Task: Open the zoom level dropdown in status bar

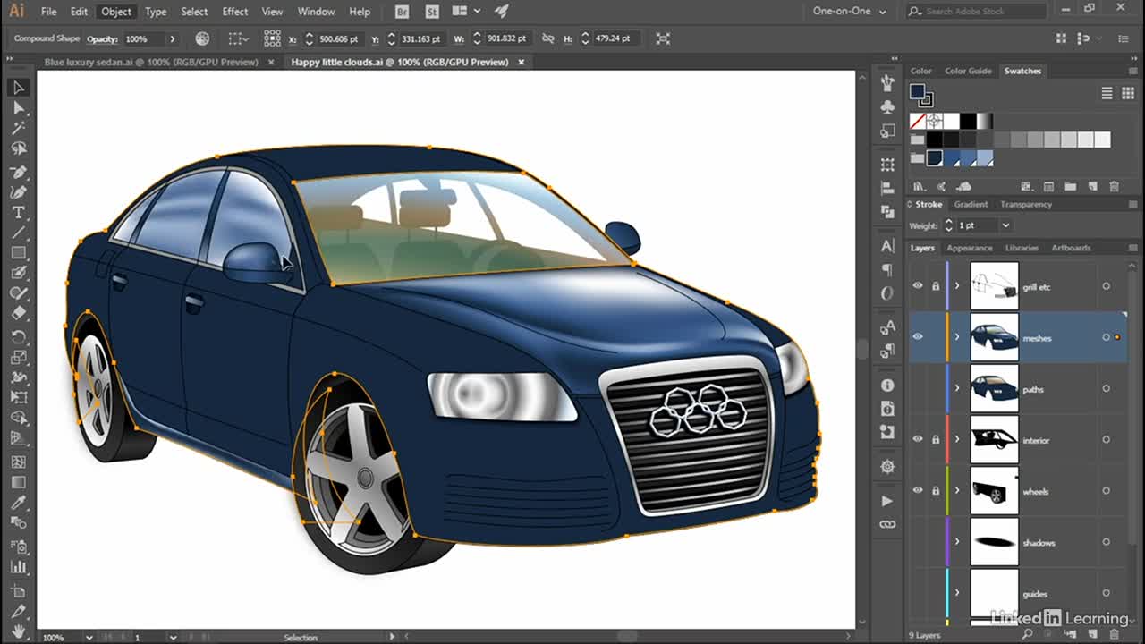Action: tap(89, 638)
